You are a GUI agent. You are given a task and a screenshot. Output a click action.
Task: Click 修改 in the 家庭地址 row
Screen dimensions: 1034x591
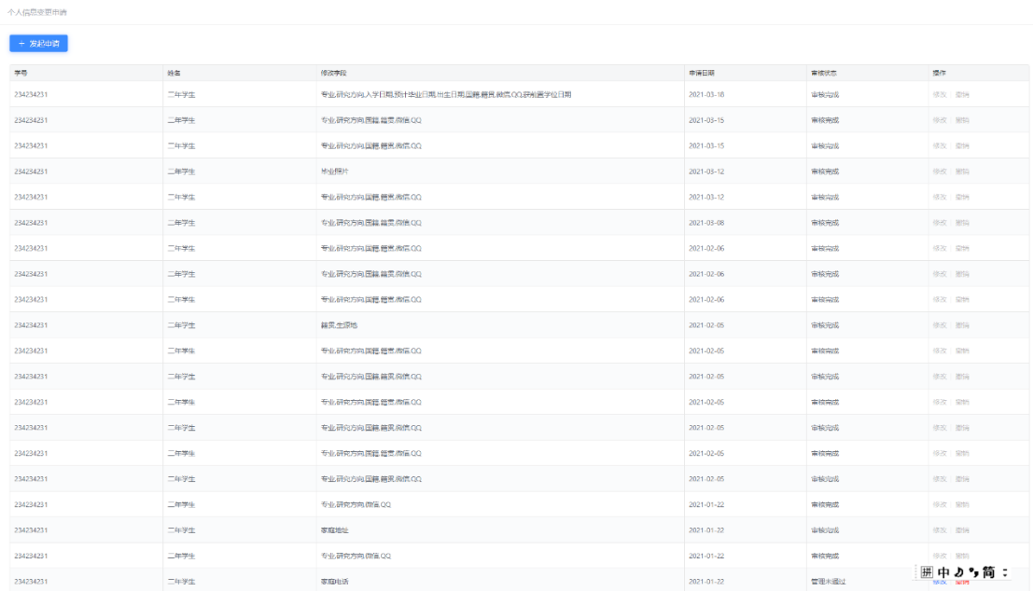click(x=939, y=530)
